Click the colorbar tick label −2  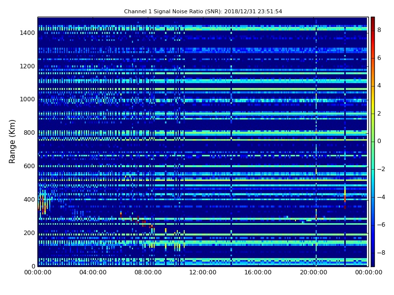381,169
